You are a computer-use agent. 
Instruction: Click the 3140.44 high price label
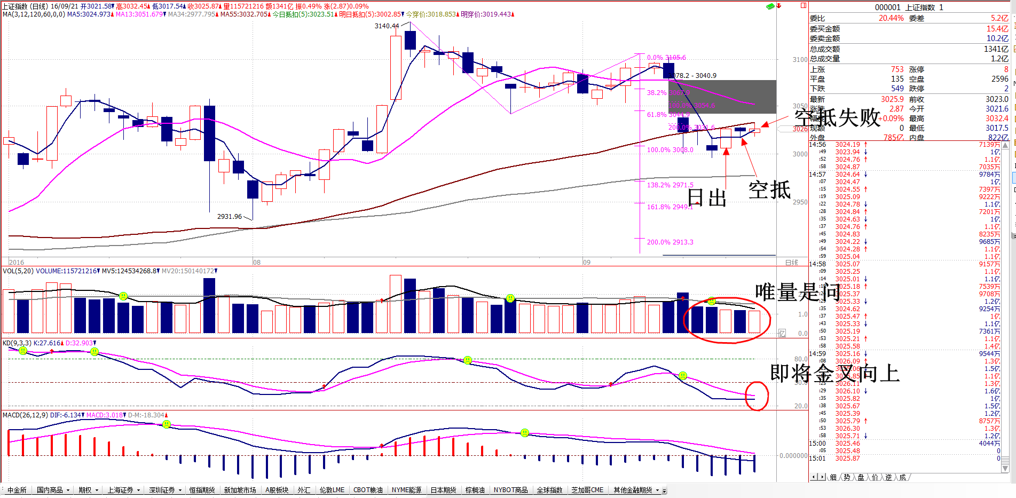pos(387,26)
